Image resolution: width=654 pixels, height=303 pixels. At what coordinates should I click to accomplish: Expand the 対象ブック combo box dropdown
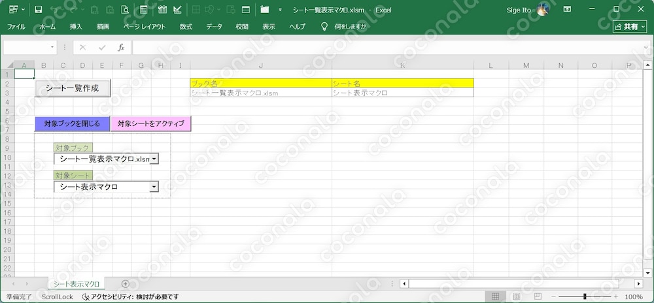coord(154,159)
